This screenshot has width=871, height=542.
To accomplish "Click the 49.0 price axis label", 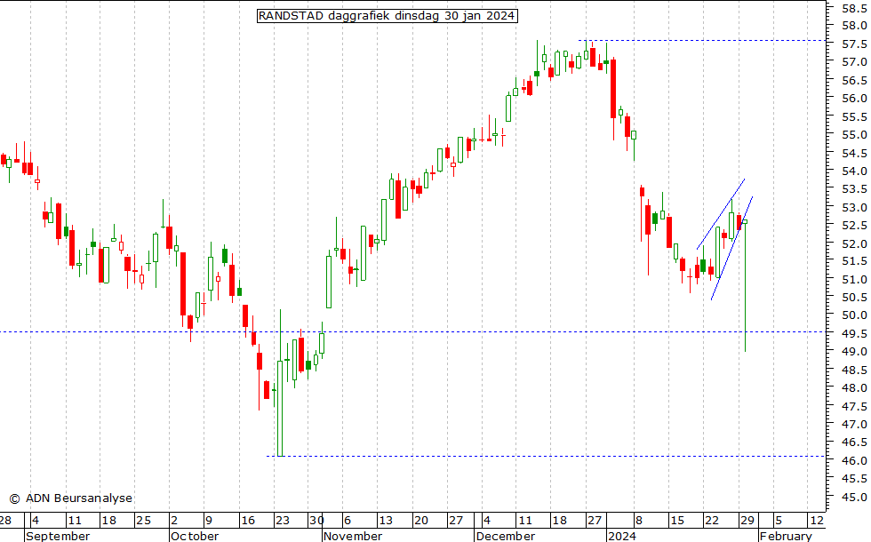I will tap(854, 352).
